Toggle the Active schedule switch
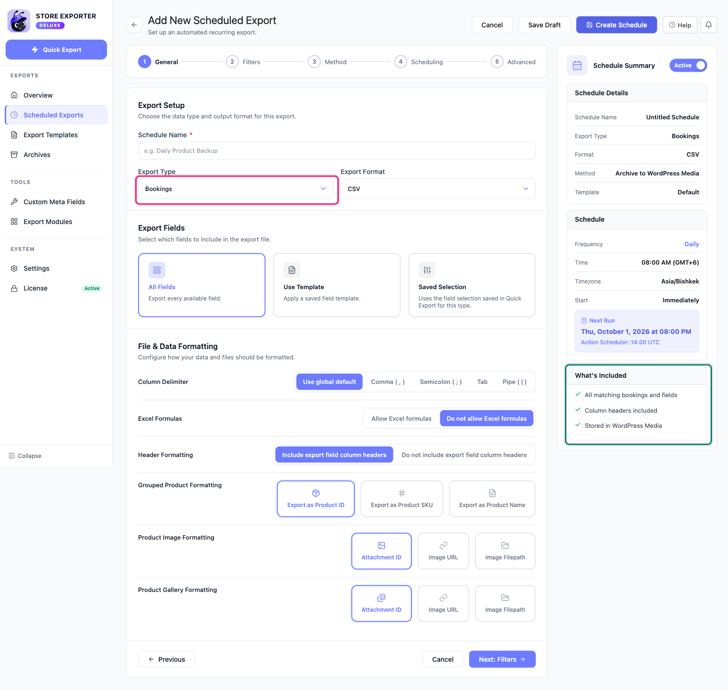This screenshot has height=691, width=728. point(688,66)
